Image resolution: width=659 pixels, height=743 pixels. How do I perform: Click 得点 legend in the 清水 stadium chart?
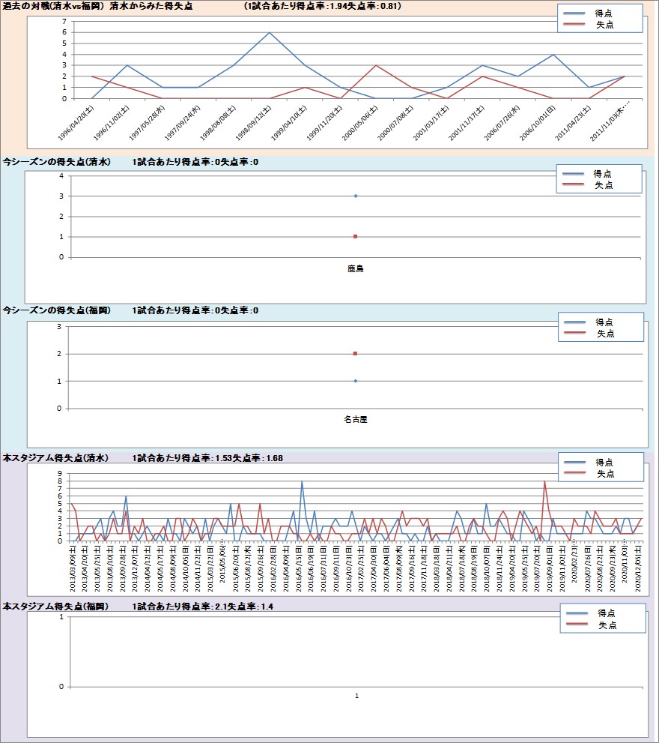coord(604,462)
